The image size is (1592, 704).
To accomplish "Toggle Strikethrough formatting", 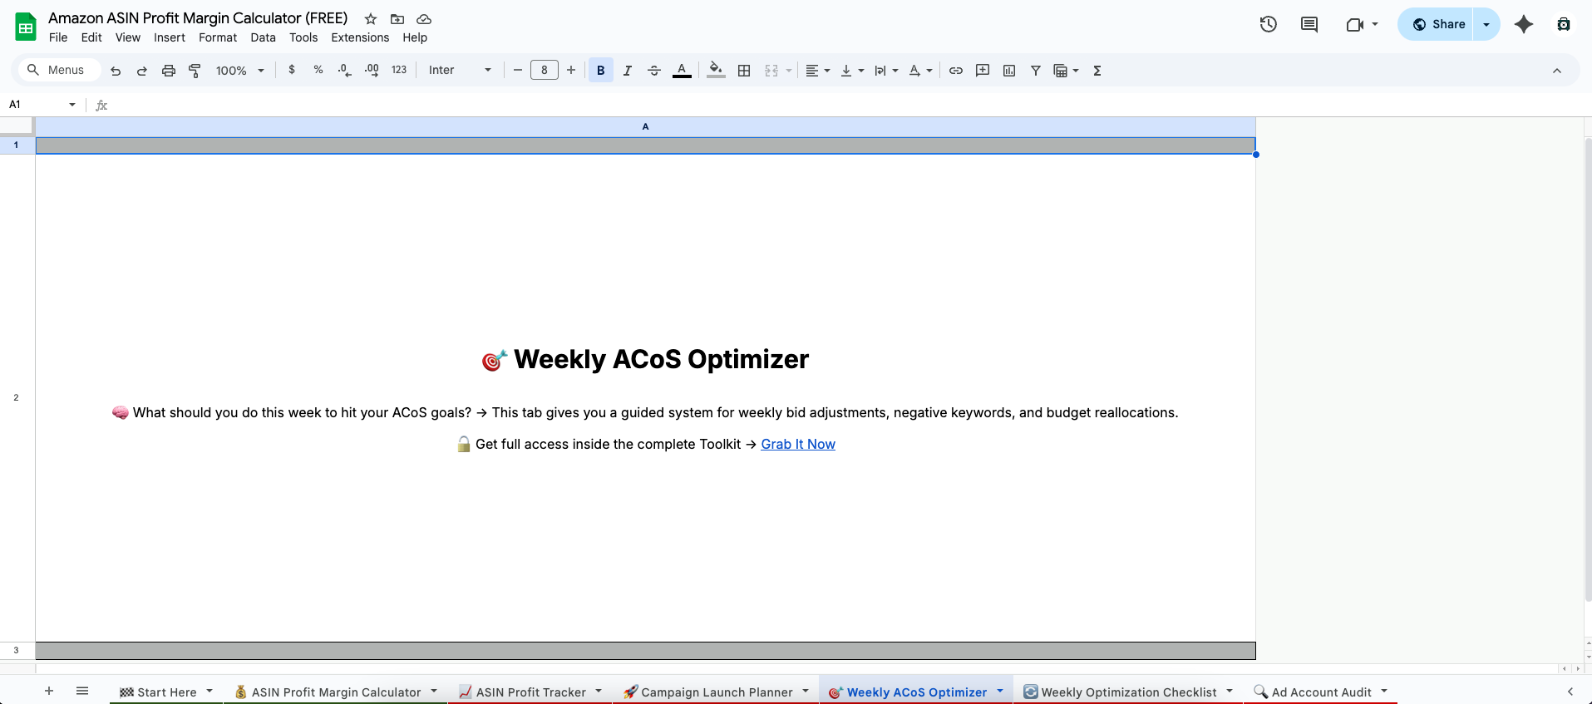I will pos(654,71).
